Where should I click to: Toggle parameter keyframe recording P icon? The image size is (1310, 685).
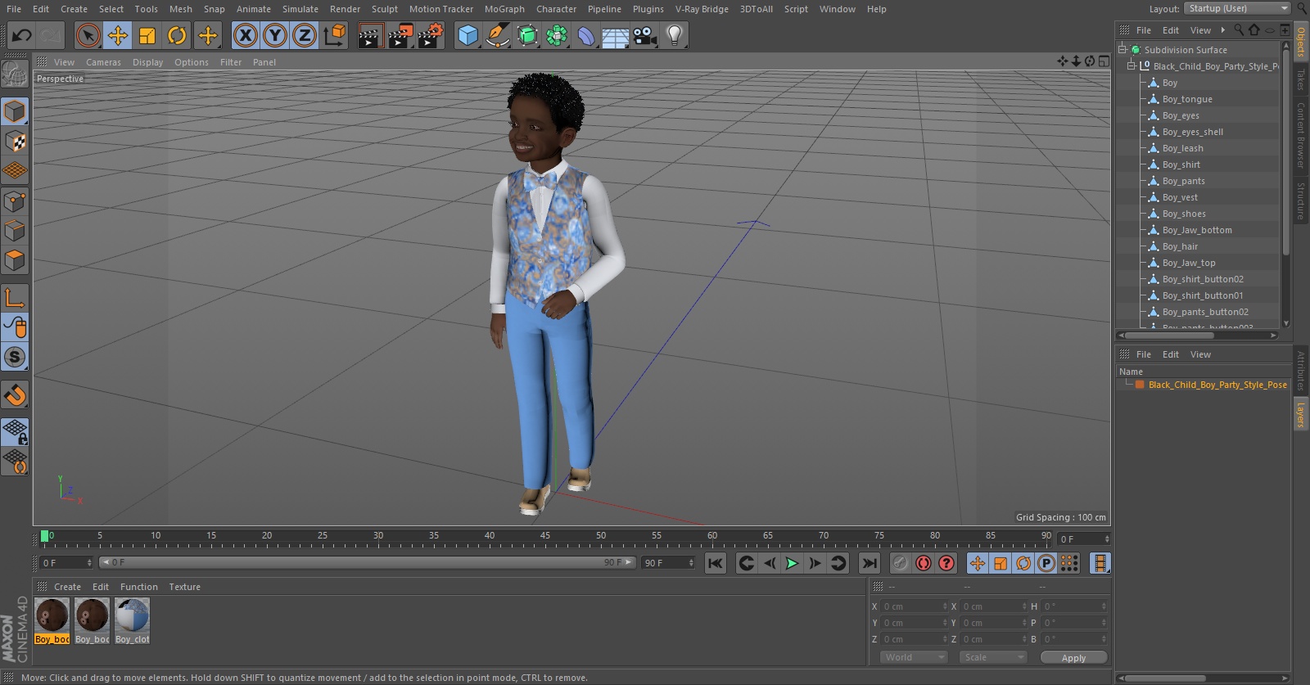(x=1046, y=563)
